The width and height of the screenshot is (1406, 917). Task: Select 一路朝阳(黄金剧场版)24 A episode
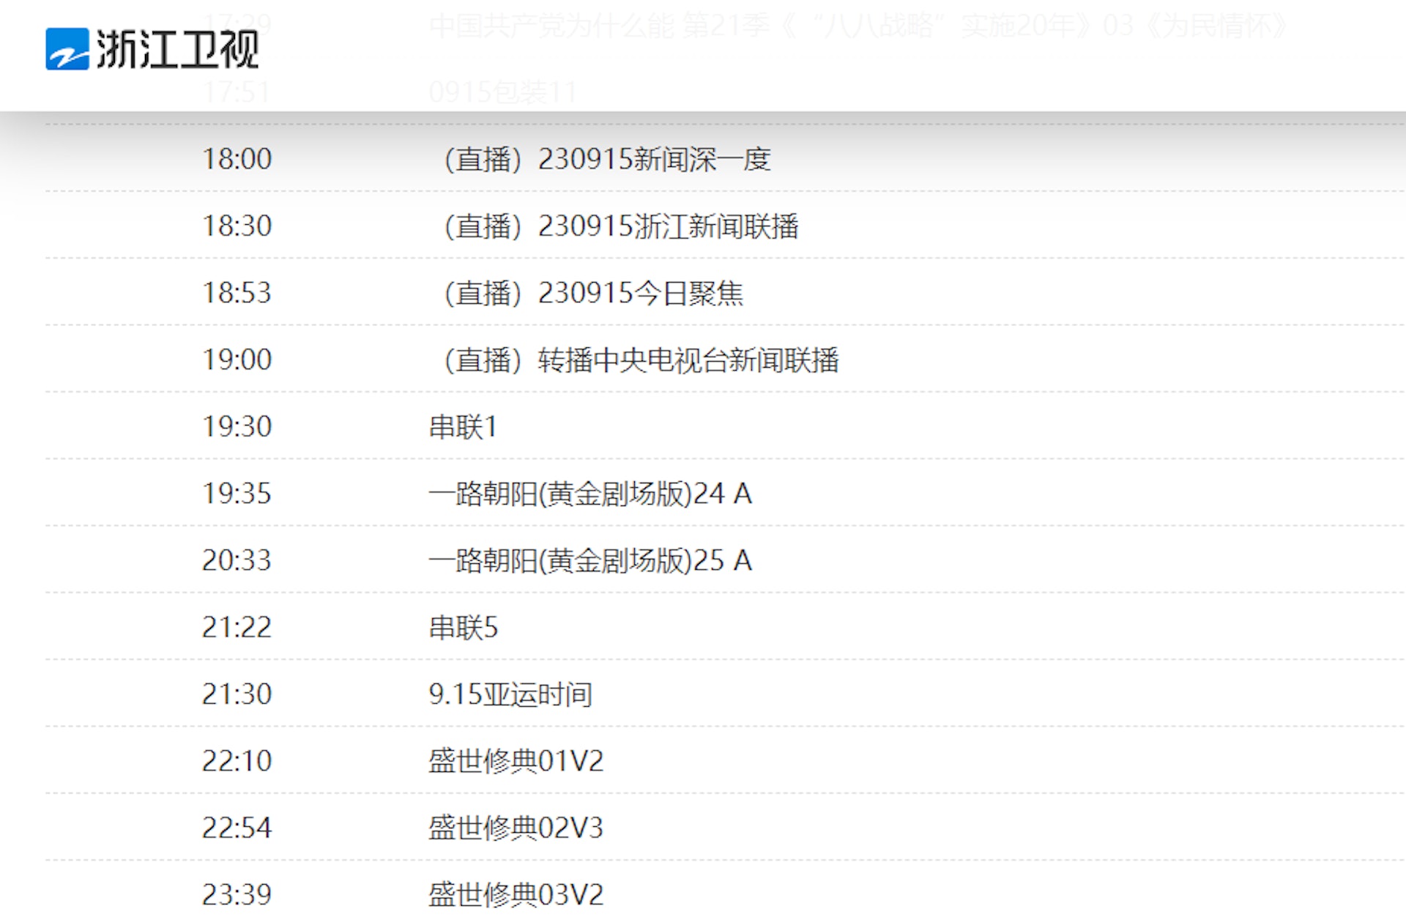click(590, 494)
